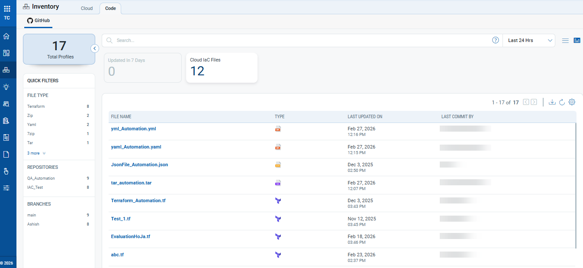Filter by Terraform file type
The height and width of the screenshot is (268, 583).
[36, 107]
